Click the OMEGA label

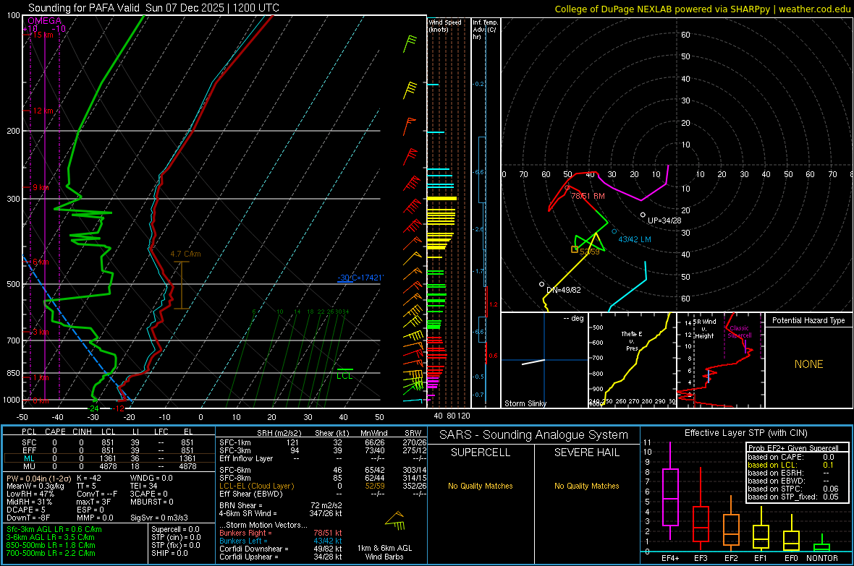(45, 21)
